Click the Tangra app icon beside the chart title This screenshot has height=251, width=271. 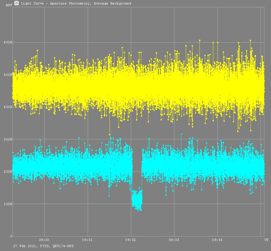click(x=17, y=3)
